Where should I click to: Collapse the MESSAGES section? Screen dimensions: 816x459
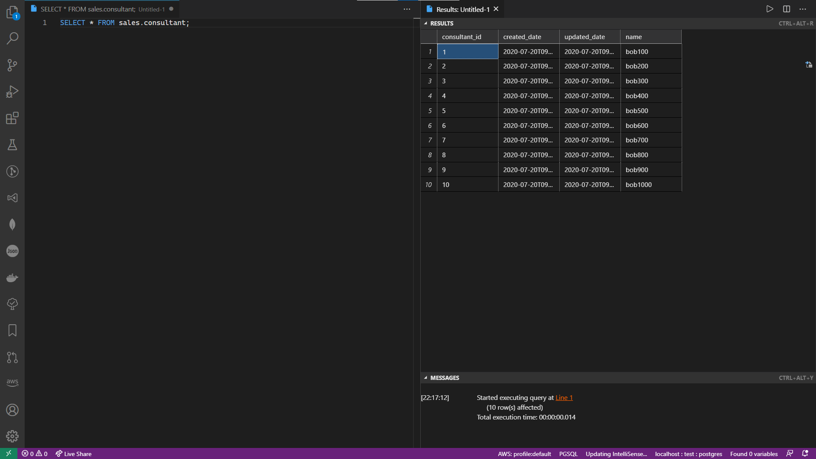(426, 377)
